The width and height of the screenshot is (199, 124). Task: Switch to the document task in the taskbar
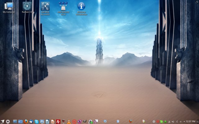[x=118, y=121]
